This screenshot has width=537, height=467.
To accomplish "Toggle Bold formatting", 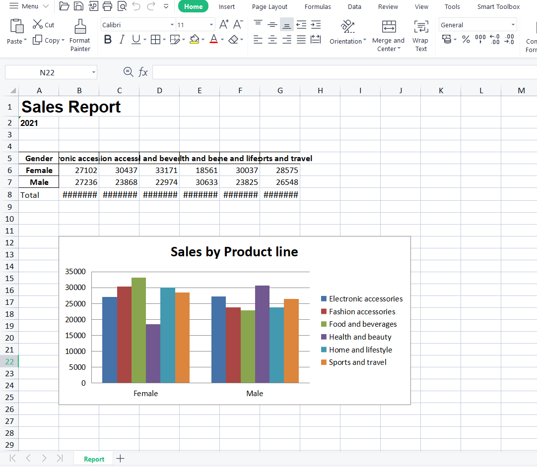I will point(108,40).
